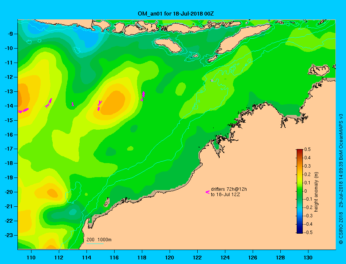The width and height of the screenshot is (346, 264).
Task: Click the longitude axis label '124'
Action: click(x=225, y=258)
